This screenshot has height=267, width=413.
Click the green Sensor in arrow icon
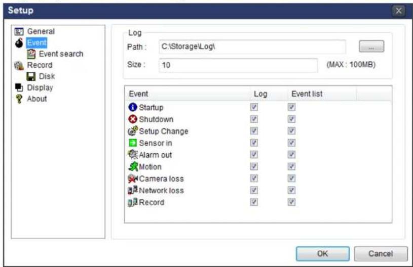133,143
